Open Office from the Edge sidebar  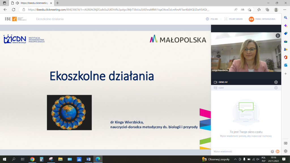coord(286,57)
